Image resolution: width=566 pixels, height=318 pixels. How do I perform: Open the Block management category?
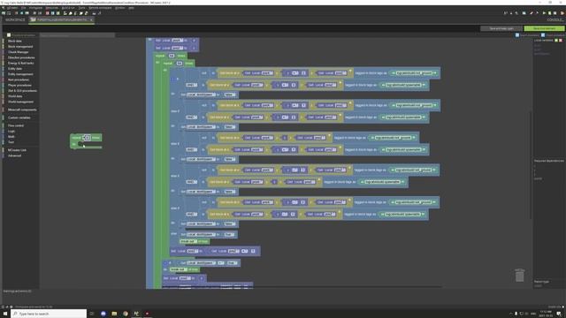pyautogui.click(x=20, y=47)
